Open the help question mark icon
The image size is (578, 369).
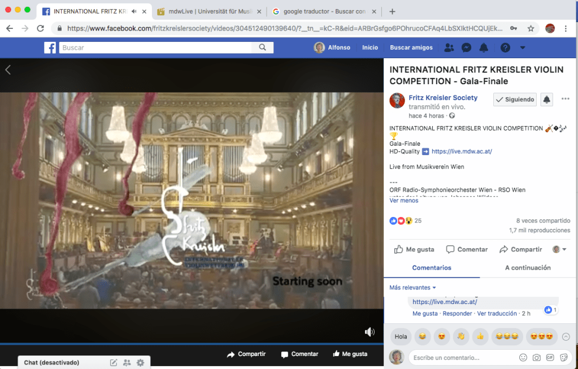click(x=505, y=48)
